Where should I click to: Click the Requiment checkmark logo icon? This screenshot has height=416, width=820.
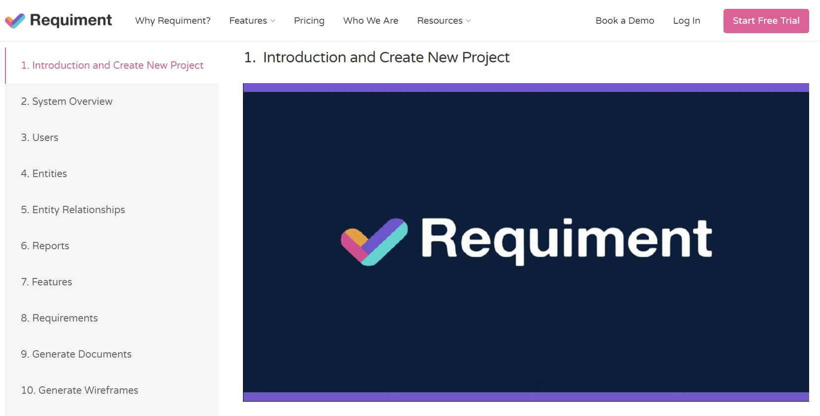[x=15, y=21]
